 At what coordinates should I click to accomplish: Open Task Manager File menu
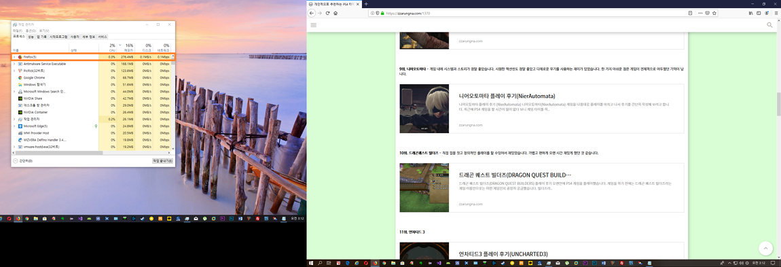[18, 31]
